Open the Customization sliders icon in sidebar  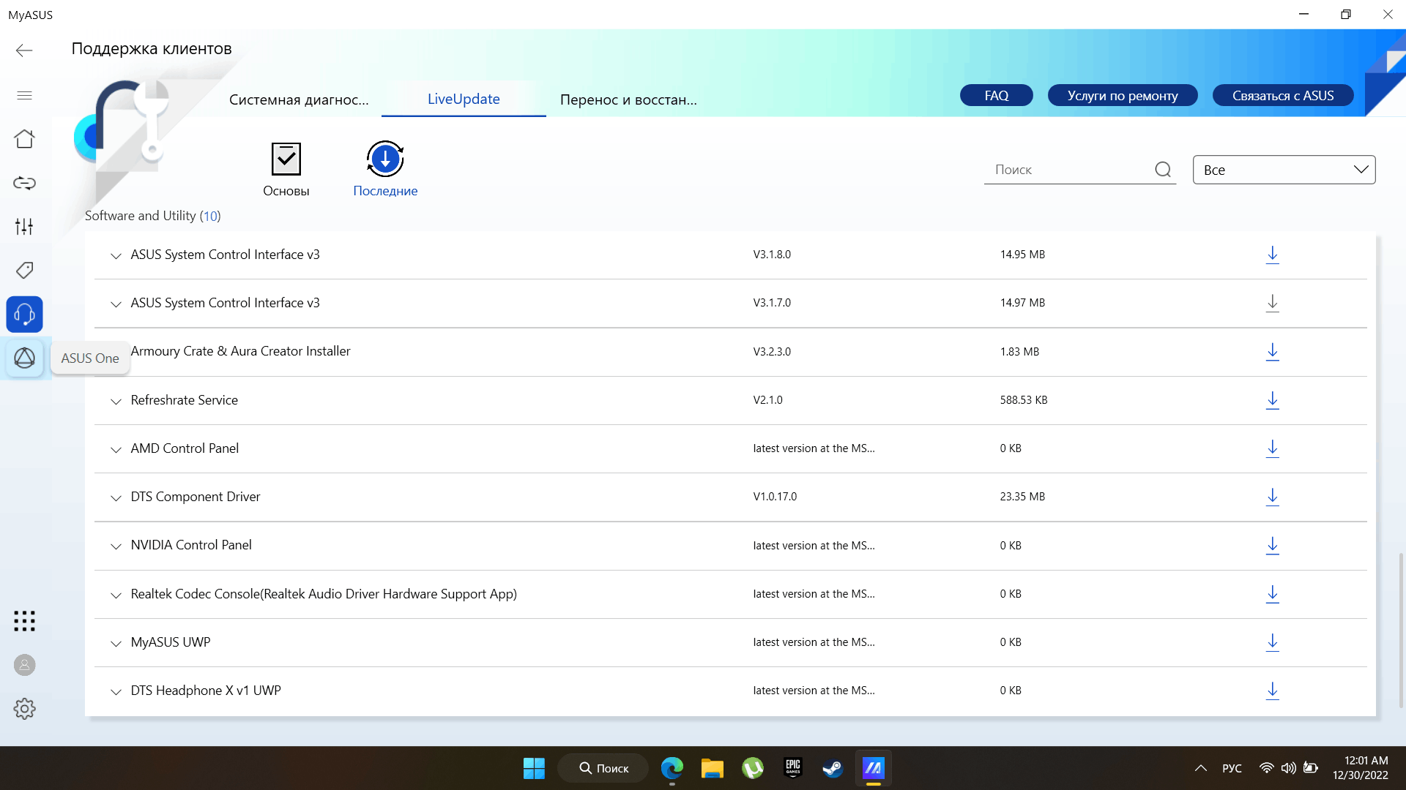pos(24,227)
